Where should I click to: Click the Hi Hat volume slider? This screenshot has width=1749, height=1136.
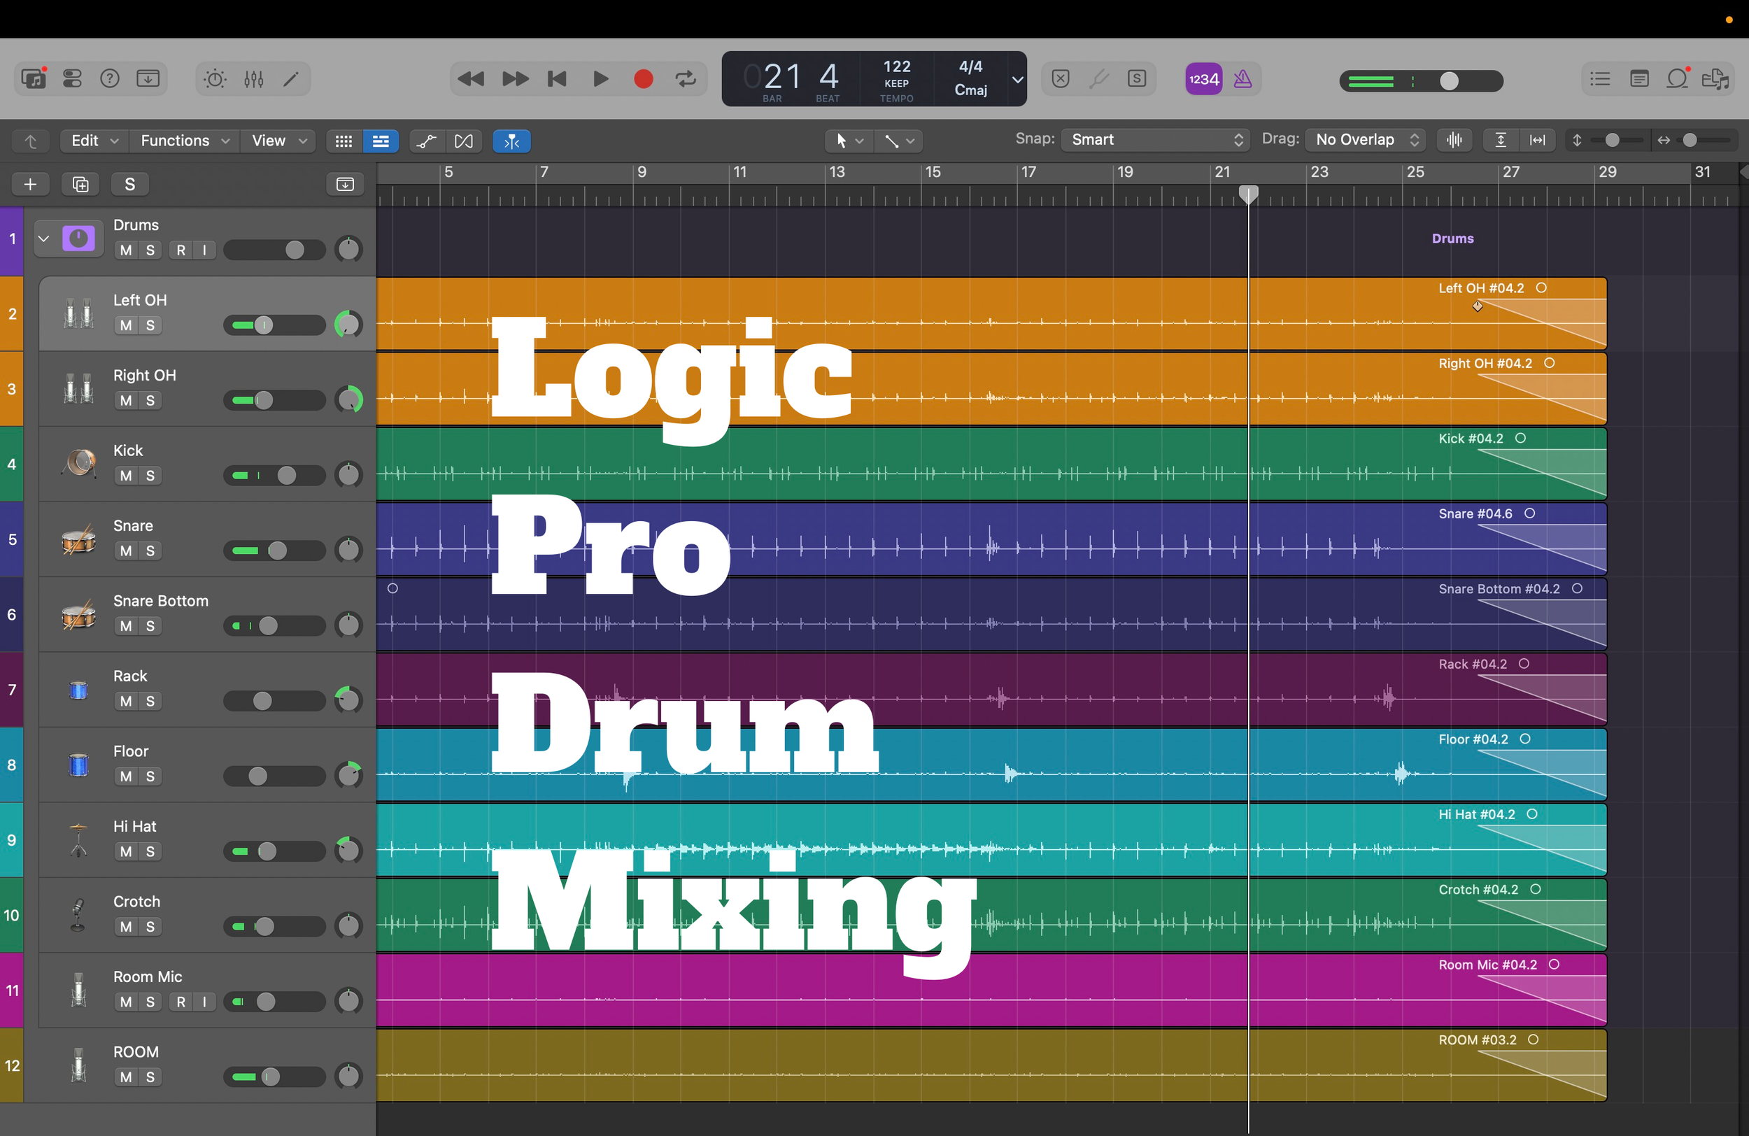pyautogui.click(x=274, y=851)
